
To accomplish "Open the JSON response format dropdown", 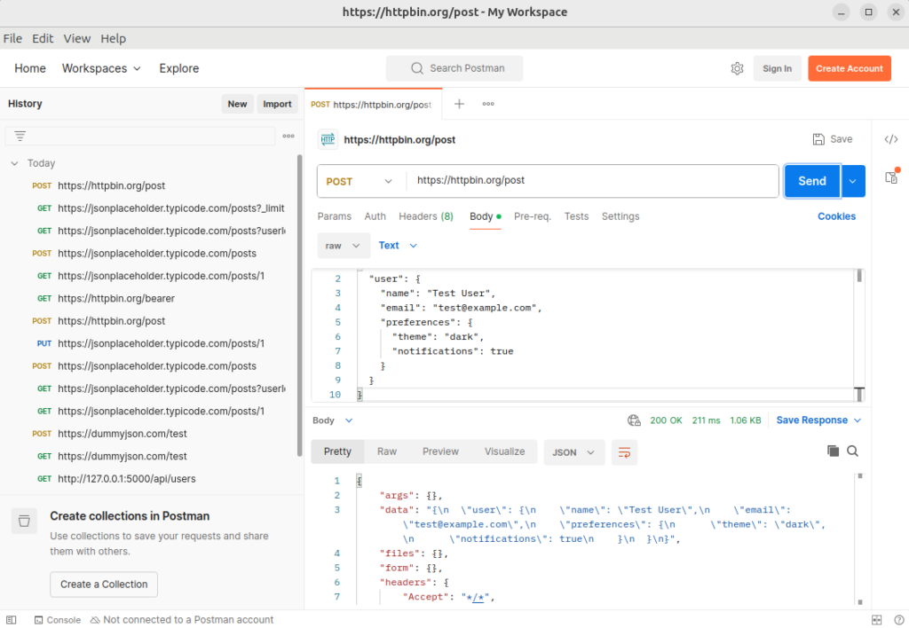I will pyautogui.click(x=574, y=452).
